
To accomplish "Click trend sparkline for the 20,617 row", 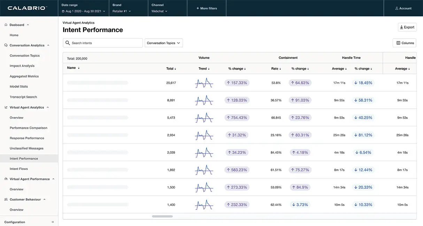I will 204,83.
